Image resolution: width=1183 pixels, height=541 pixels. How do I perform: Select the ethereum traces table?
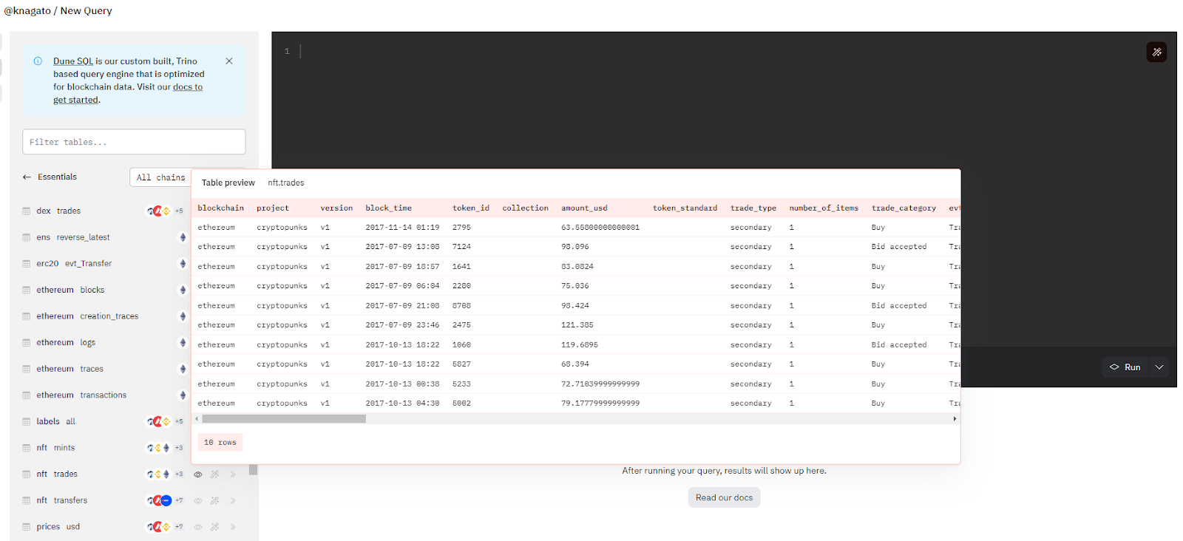pyautogui.click(x=70, y=369)
